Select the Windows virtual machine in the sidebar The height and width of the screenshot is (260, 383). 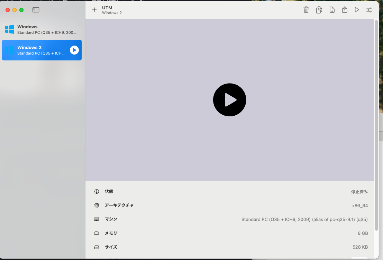click(x=42, y=29)
